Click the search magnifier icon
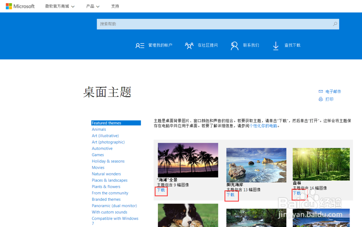This screenshot has width=362, height=227. (x=335, y=24)
